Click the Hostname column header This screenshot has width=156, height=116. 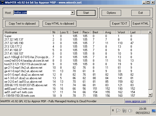click(x=27, y=32)
